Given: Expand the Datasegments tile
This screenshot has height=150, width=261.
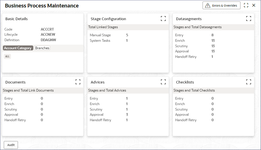Looking at the screenshot, I should (x=249, y=18).
